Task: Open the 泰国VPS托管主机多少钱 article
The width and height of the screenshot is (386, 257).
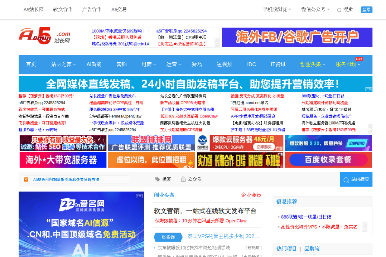Action: pyautogui.click(x=223, y=236)
